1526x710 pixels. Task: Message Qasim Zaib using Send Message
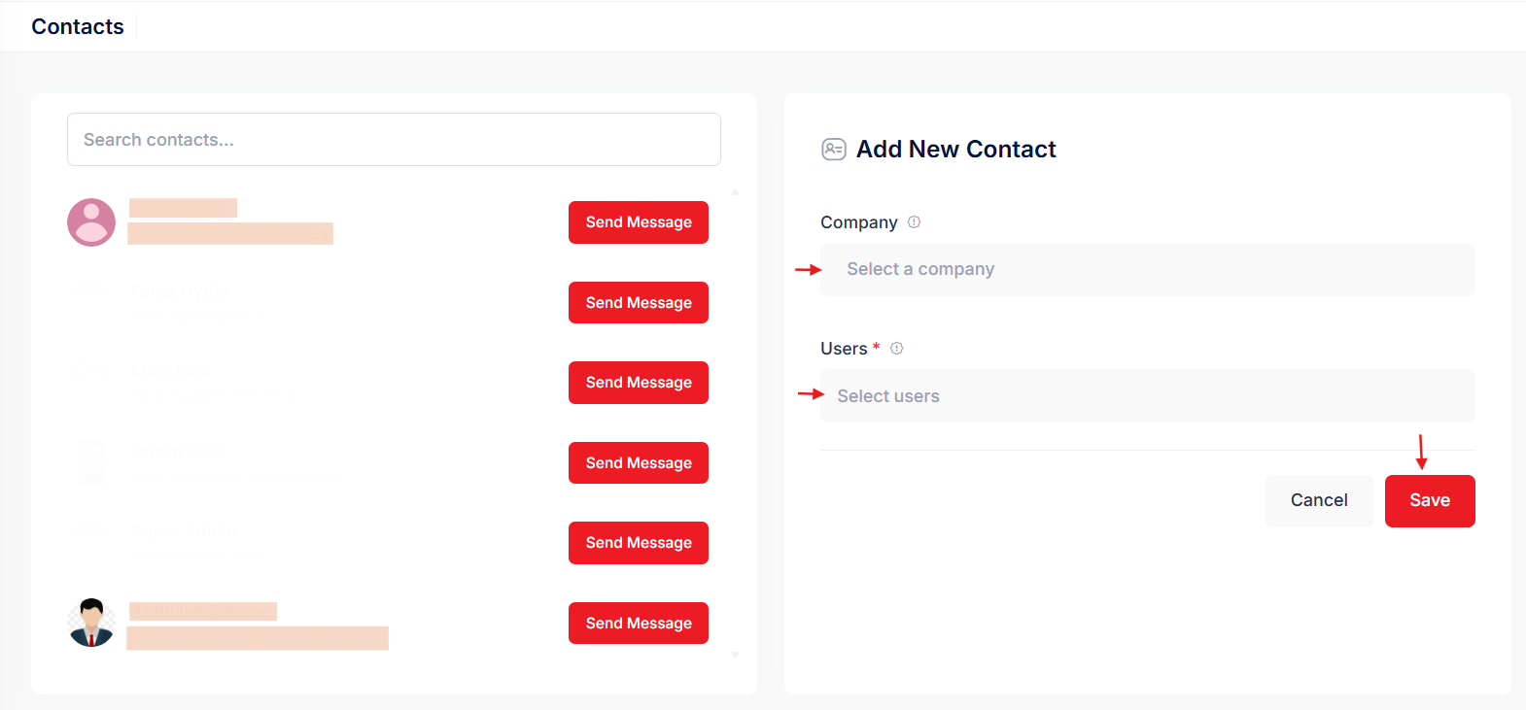[638, 463]
